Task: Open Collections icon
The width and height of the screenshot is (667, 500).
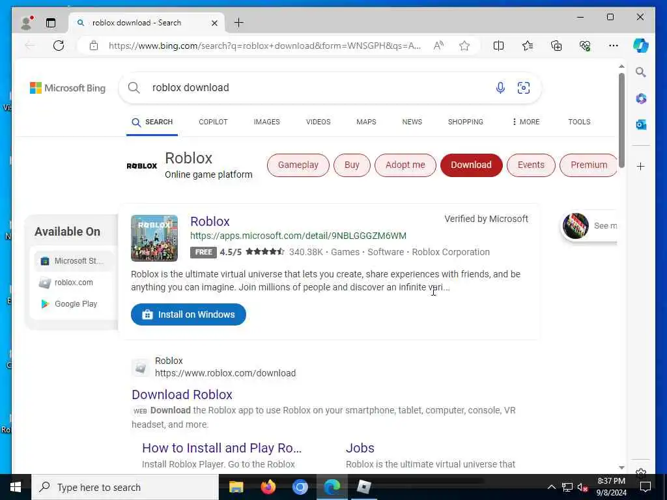Action: pyautogui.click(x=556, y=46)
